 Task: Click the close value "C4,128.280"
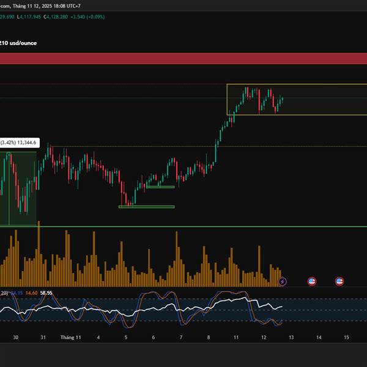[56, 17]
